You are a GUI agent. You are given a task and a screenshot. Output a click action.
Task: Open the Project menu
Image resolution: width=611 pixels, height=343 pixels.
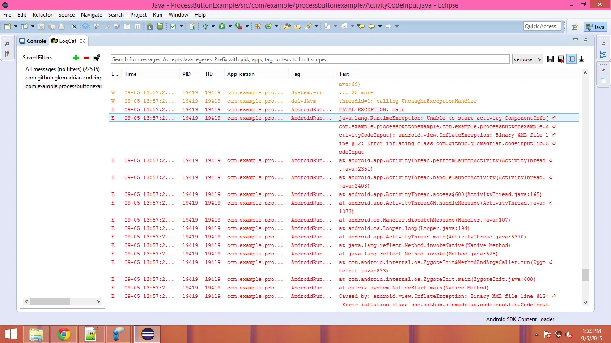coord(139,15)
